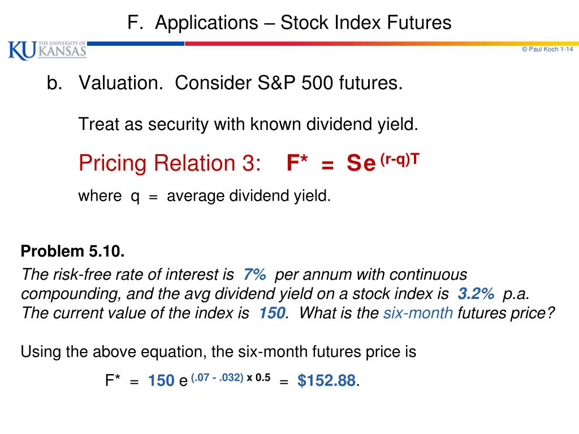Click the average dividend yield definition line
Screen dimensions: 579x434
[x=205, y=196]
